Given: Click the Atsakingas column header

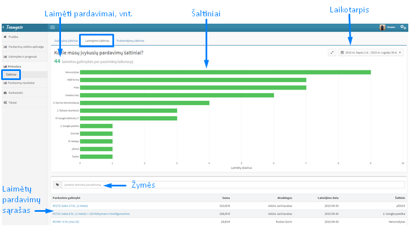Looking at the screenshot, I should (x=285, y=198).
